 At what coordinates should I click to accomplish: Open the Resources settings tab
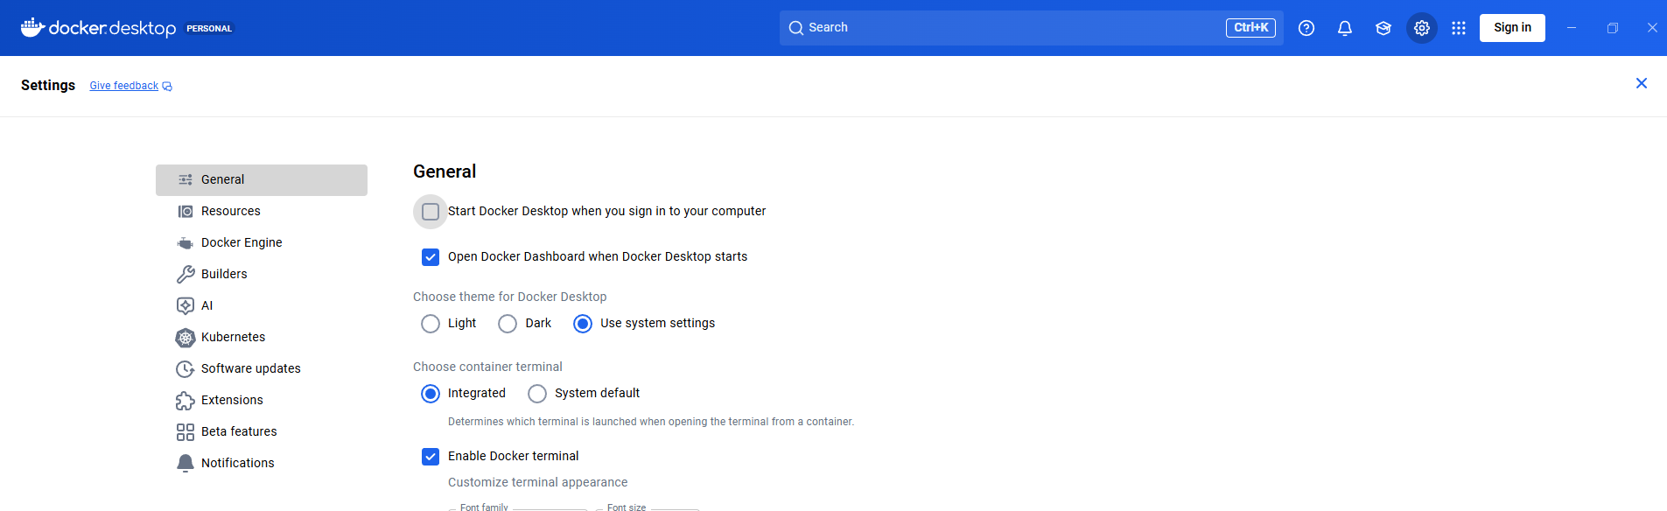(x=262, y=212)
